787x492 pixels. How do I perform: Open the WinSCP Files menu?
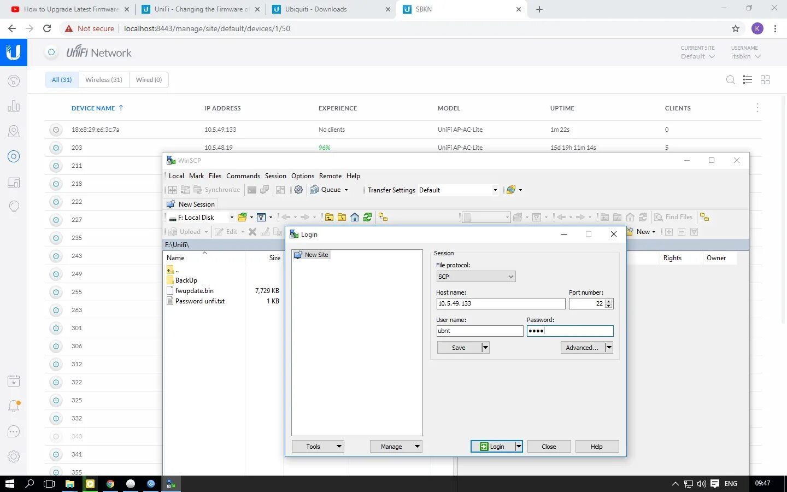click(x=215, y=176)
